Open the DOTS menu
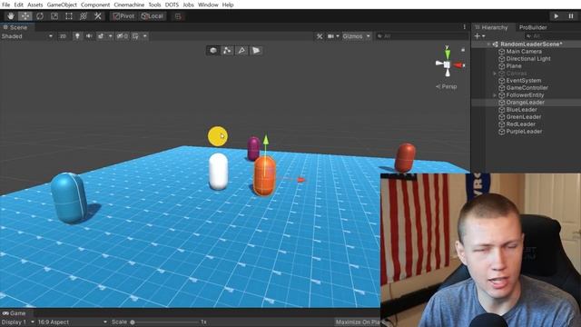This screenshot has height=327, width=581. point(172,5)
